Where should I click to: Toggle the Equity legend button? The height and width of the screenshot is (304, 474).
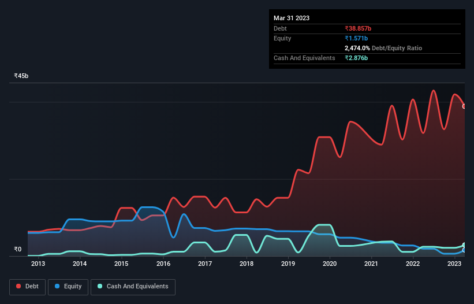tap(68, 287)
